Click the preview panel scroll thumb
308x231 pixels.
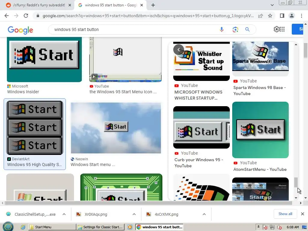coord(296,182)
